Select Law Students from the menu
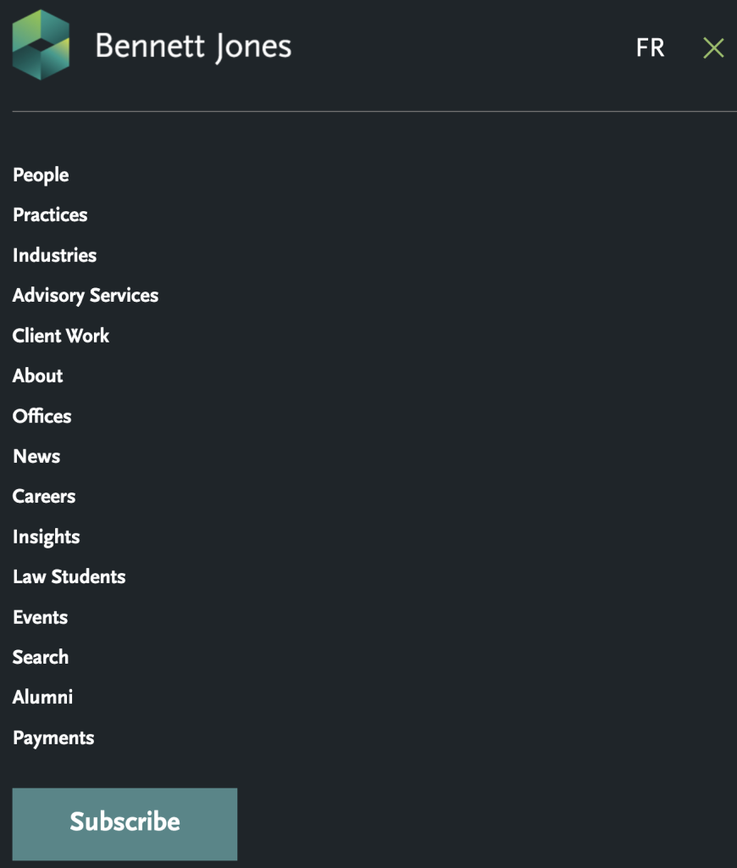737x868 pixels. (x=69, y=577)
